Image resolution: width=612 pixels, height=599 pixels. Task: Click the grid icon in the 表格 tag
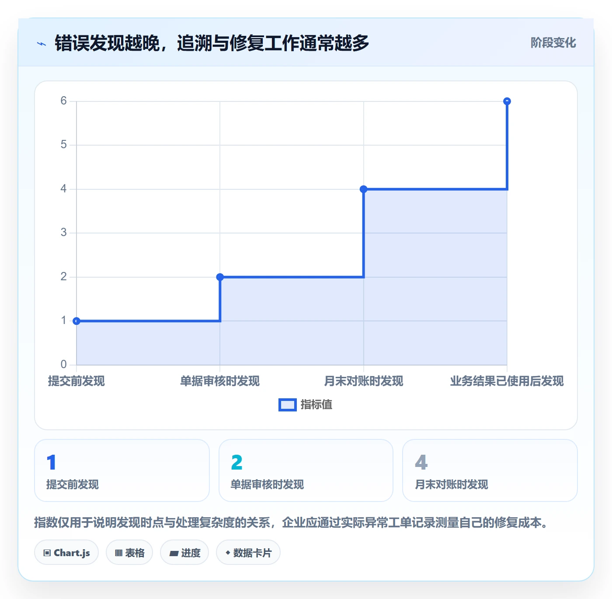point(118,553)
